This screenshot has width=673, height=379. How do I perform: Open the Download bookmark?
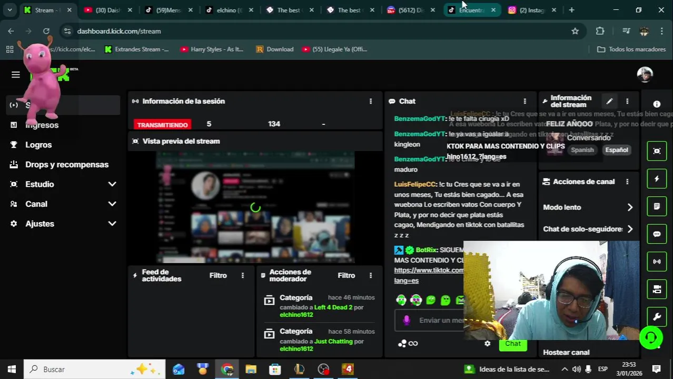(274, 49)
